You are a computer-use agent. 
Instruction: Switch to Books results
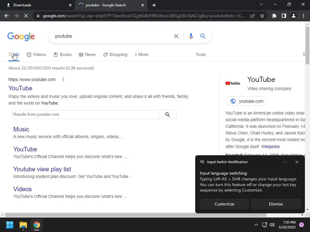[x=63, y=55]
